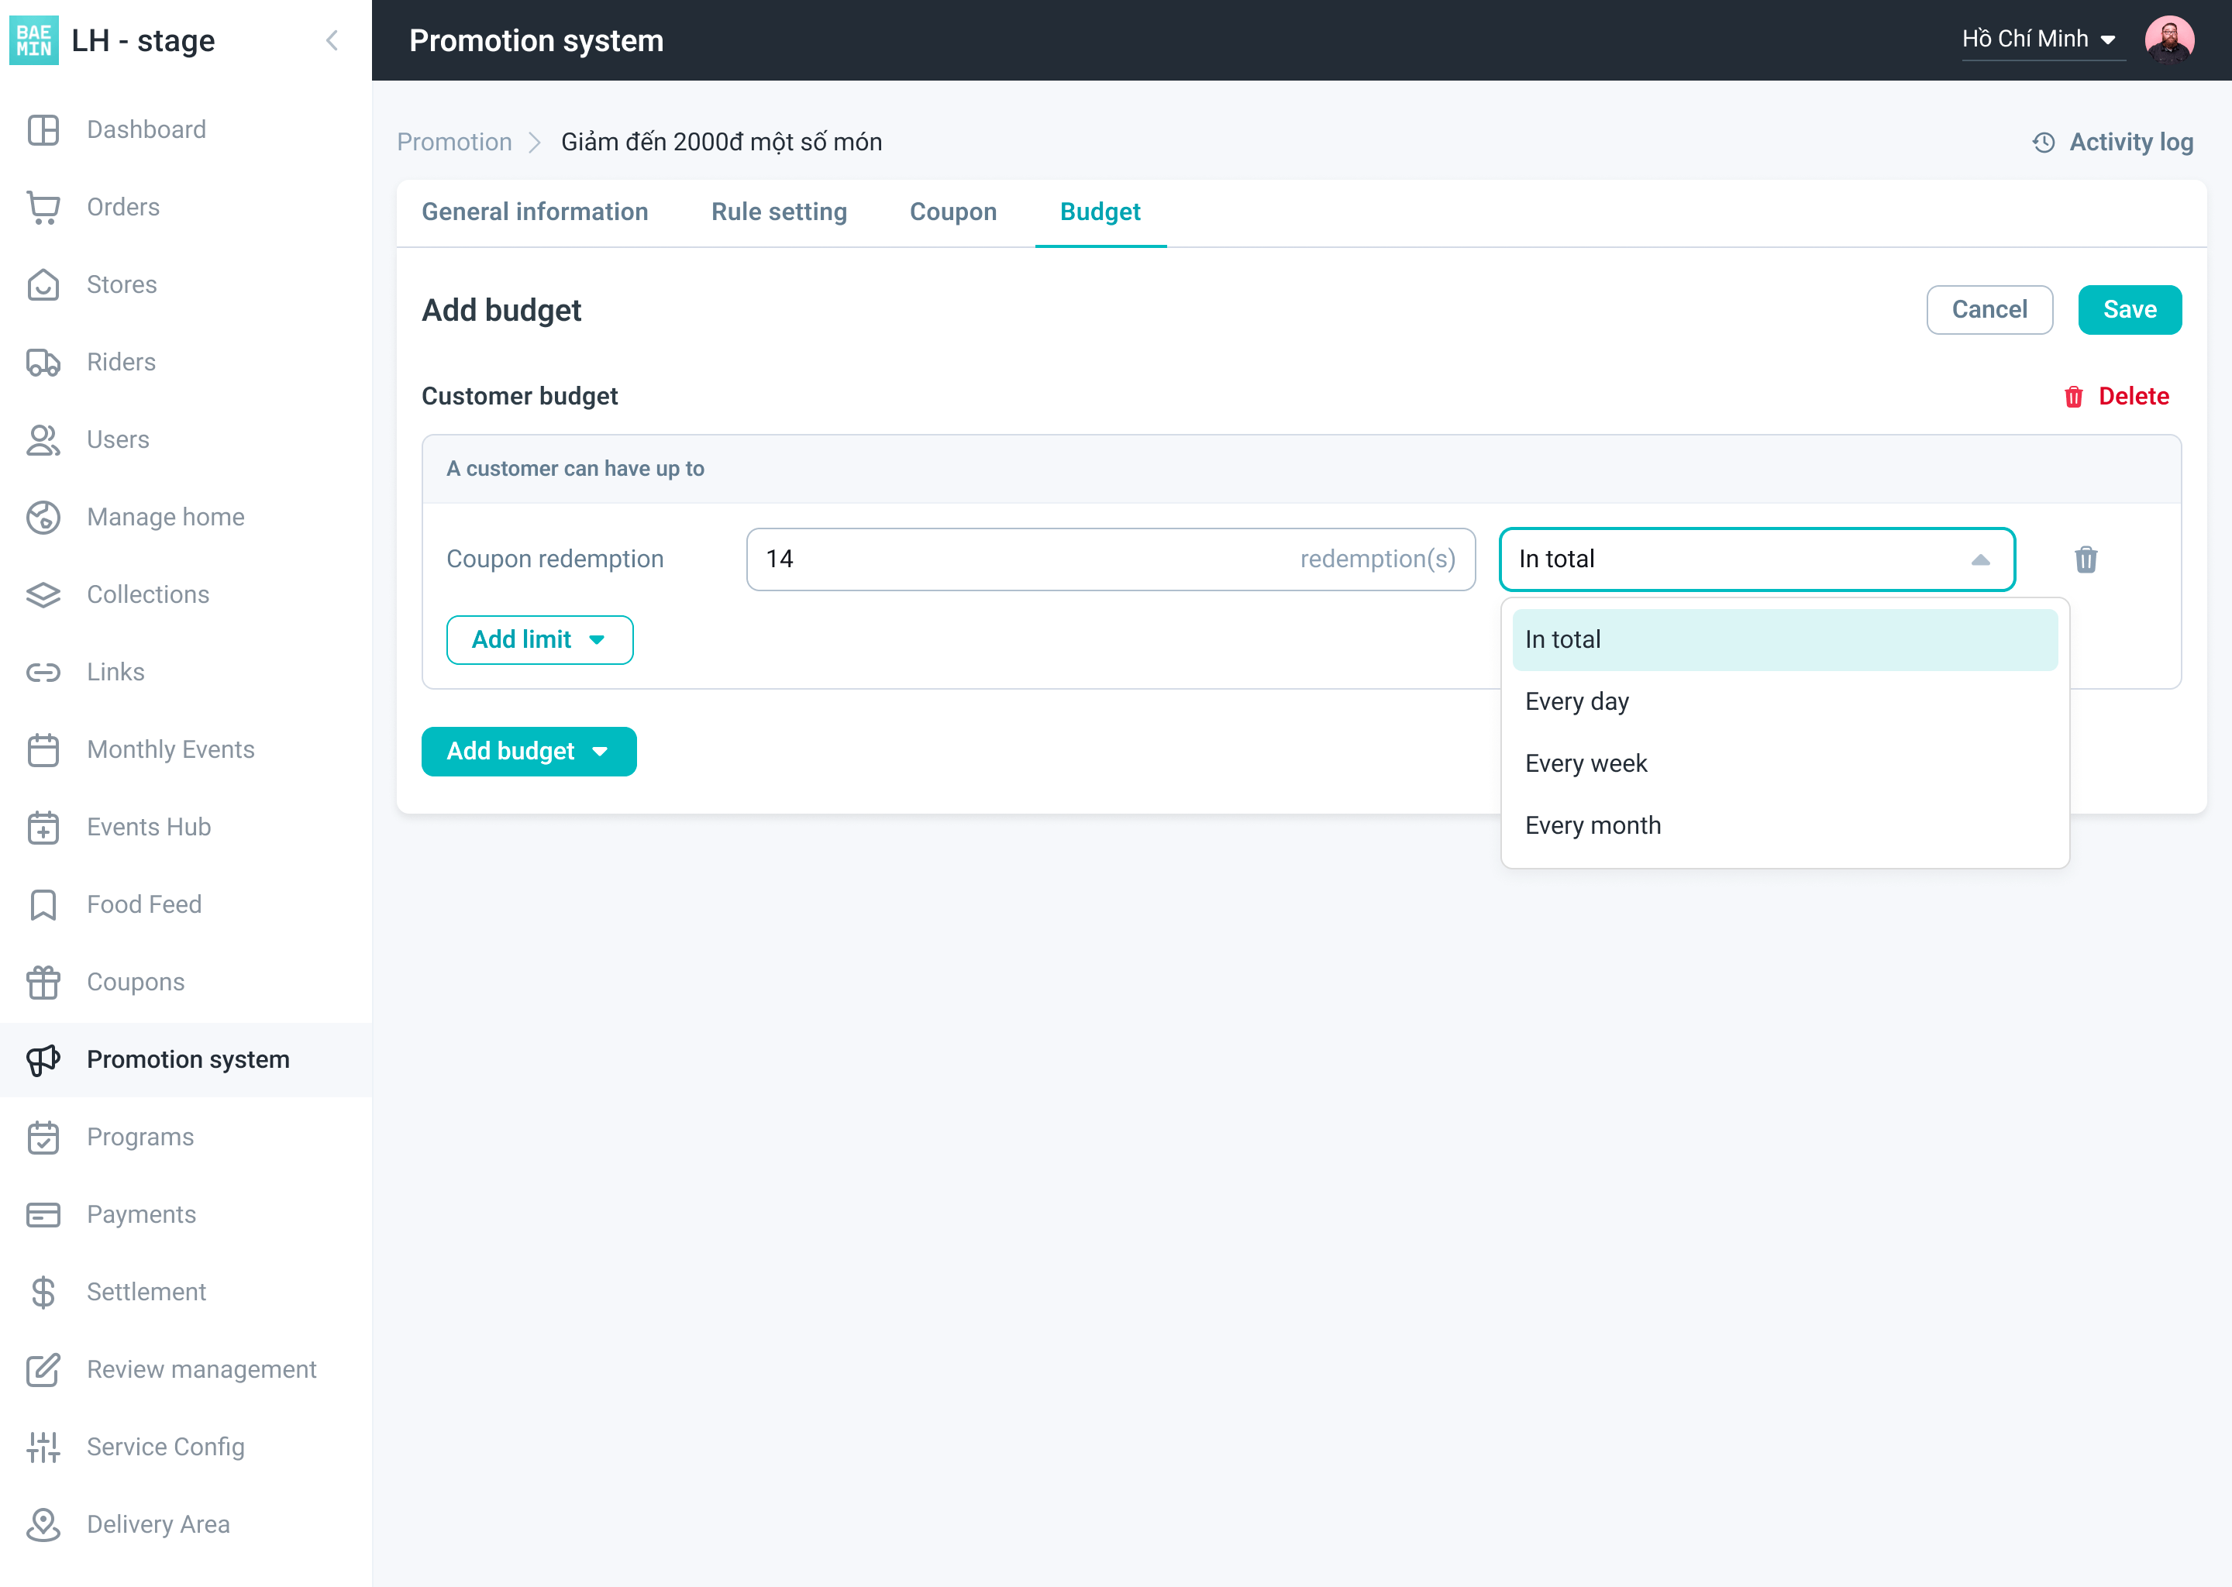Viewport: 2232px width, 1587px height.
Task: Click the Activity log clock icon
Action: [x=2045, y=141]
